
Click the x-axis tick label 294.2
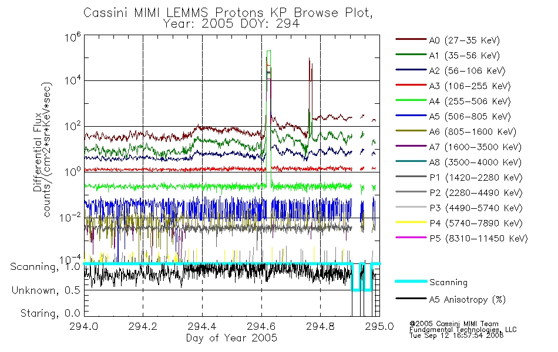pos(143,326)
